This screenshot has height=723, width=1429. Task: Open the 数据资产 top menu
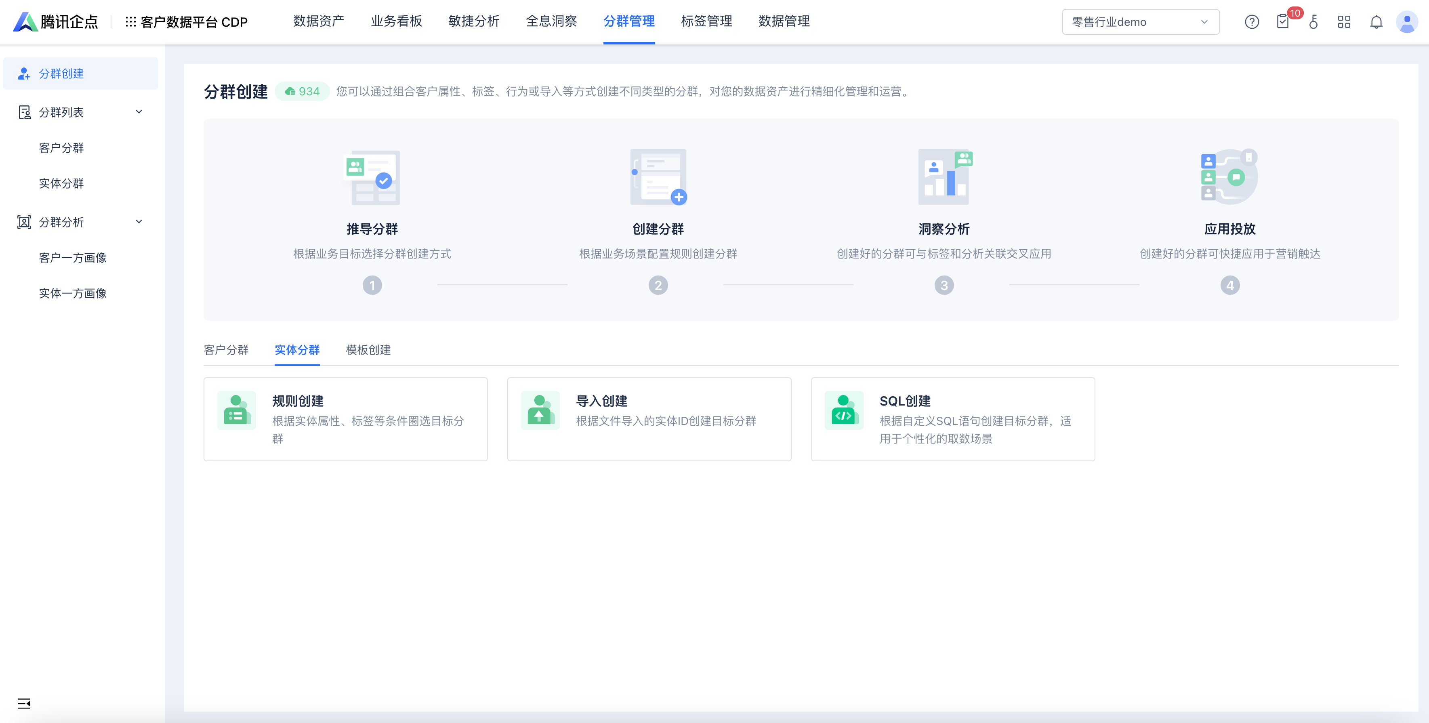click(x=318, y=22)
